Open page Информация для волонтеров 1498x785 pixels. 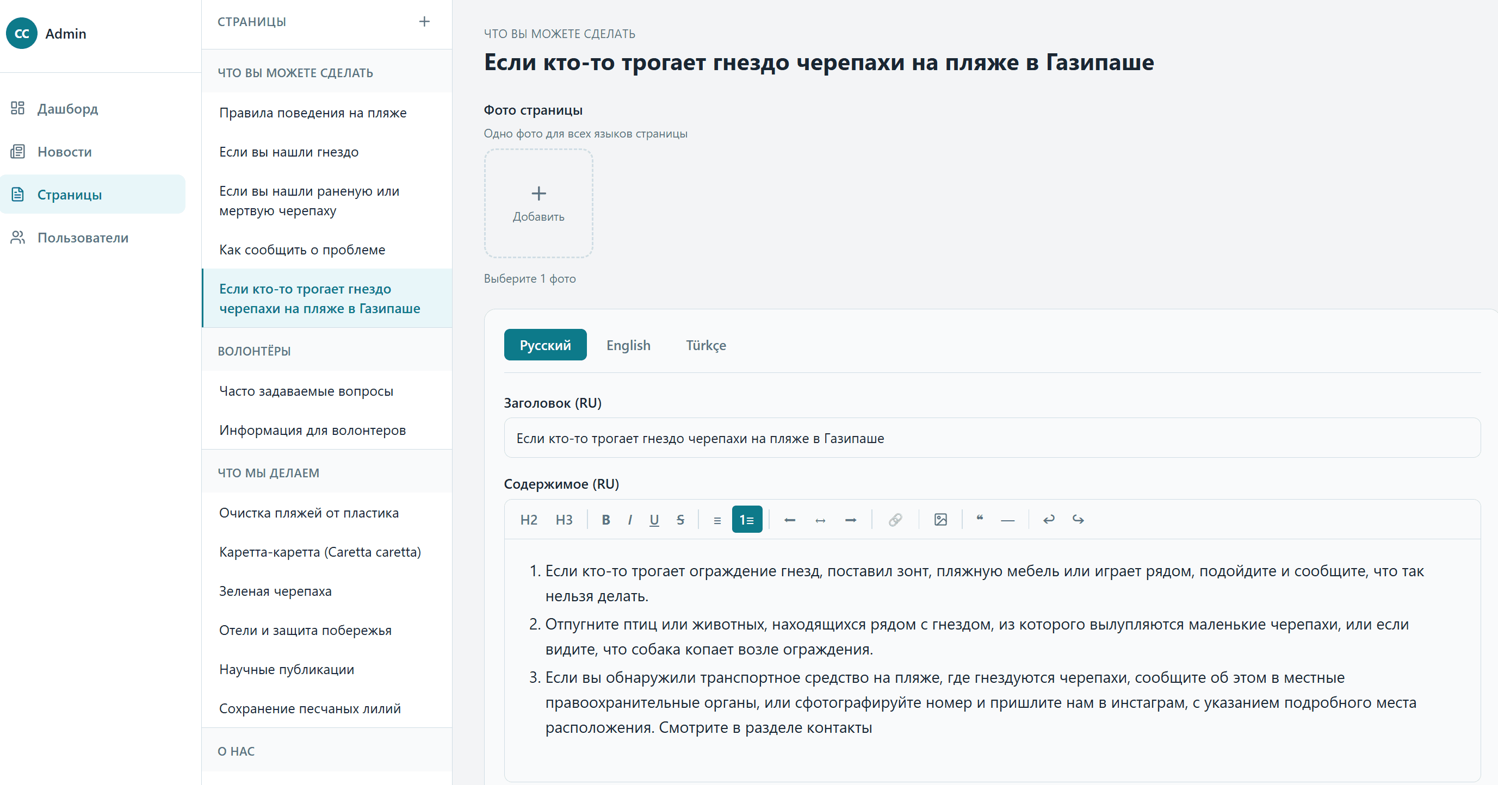327,430
